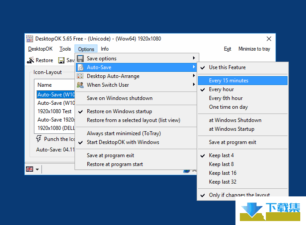Screen dimensions: 306x225
Task: Select Keep last 4 option
Action: (243, 155)
